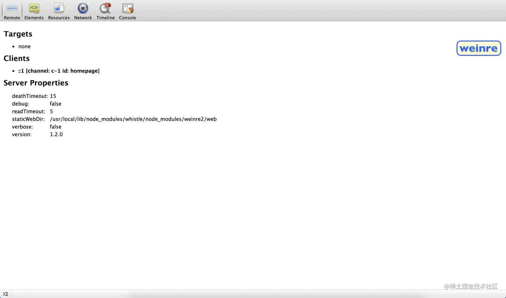Click the version label

tap(22, 134)
